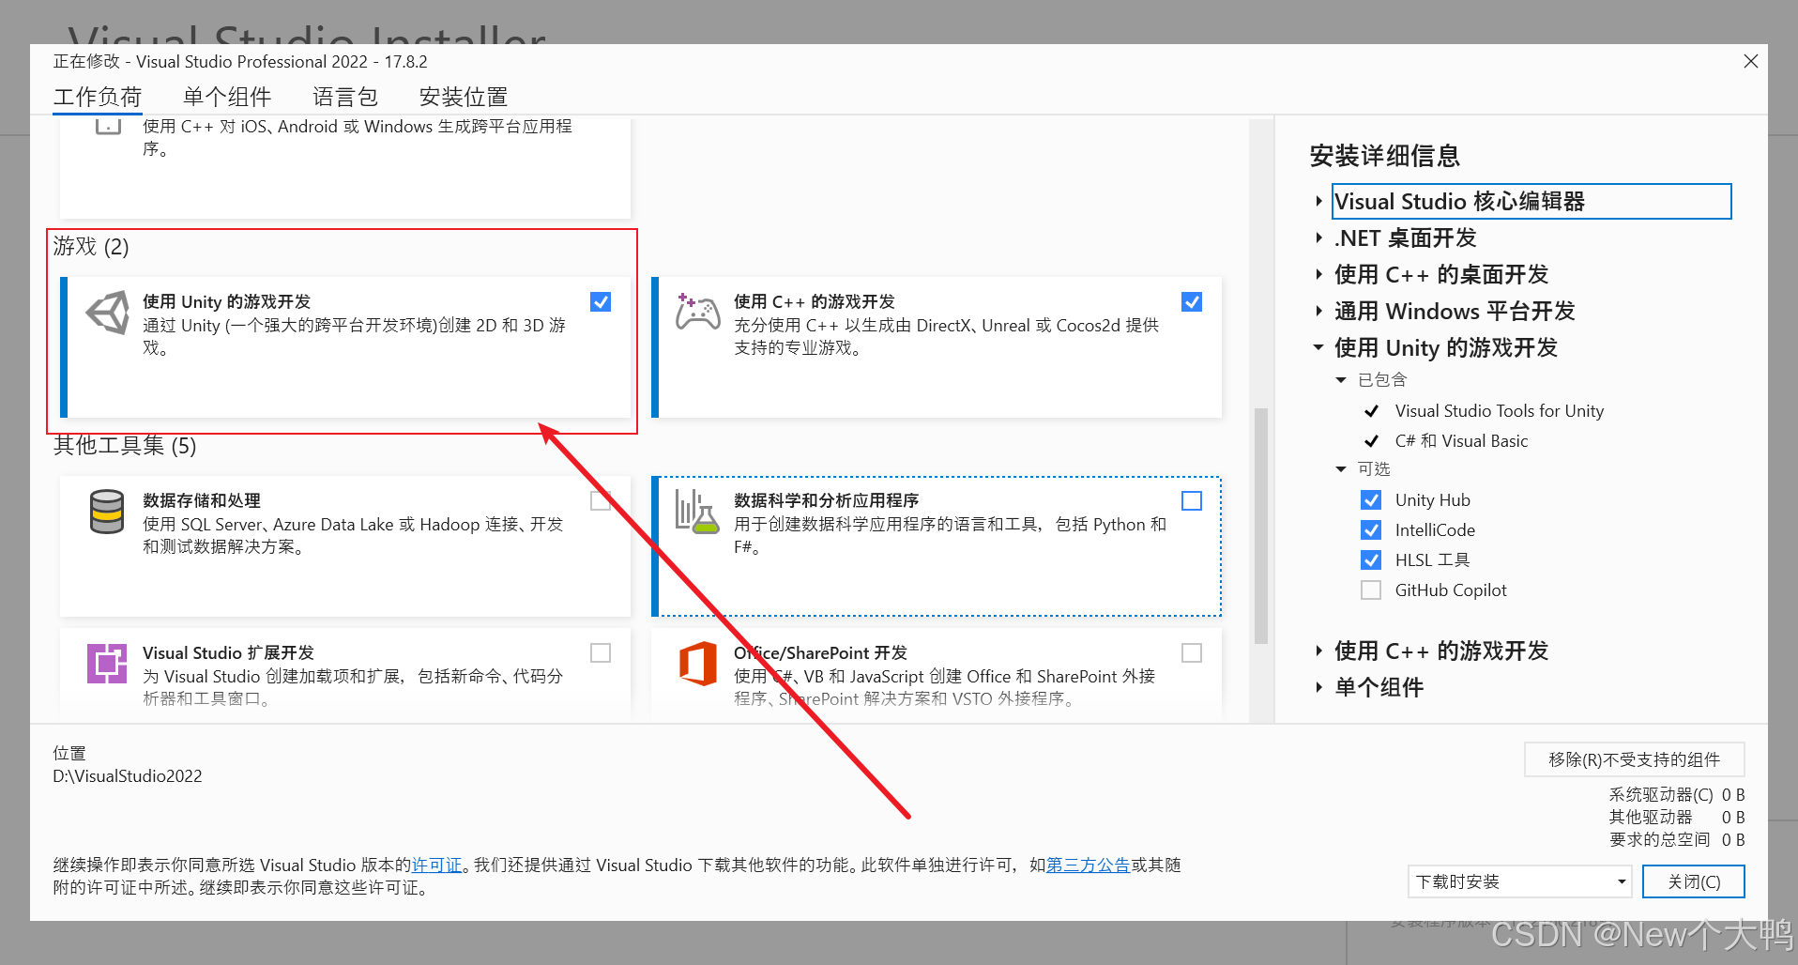
Task: Switch to the 单个组件 tab
Action: click(x=227, y=97)
